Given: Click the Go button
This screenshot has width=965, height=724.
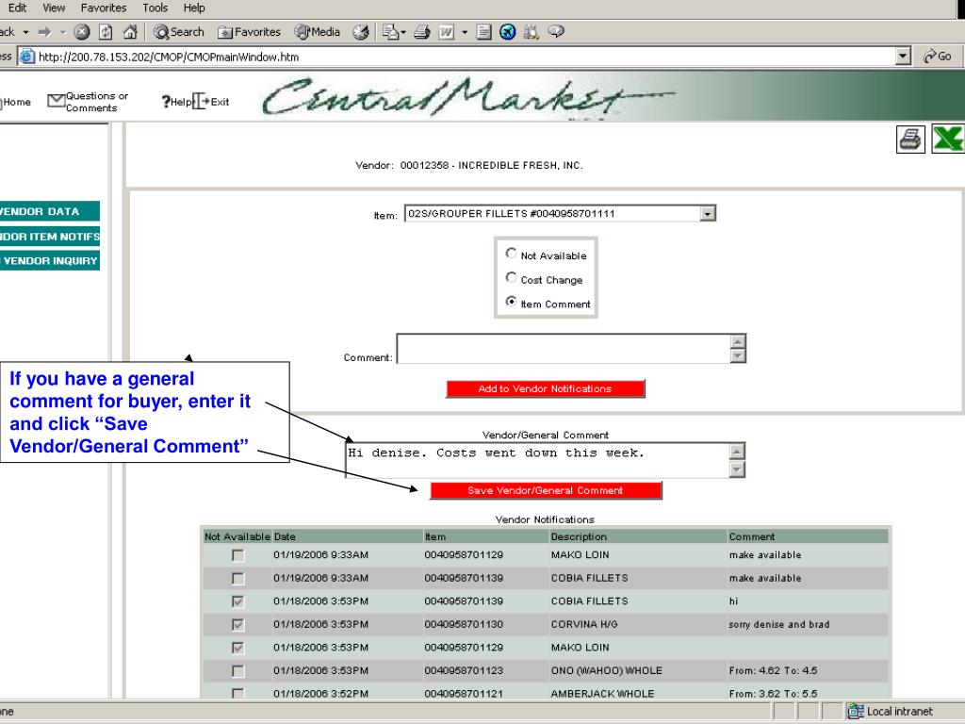Looking at the screenshot, I should 938,57.
